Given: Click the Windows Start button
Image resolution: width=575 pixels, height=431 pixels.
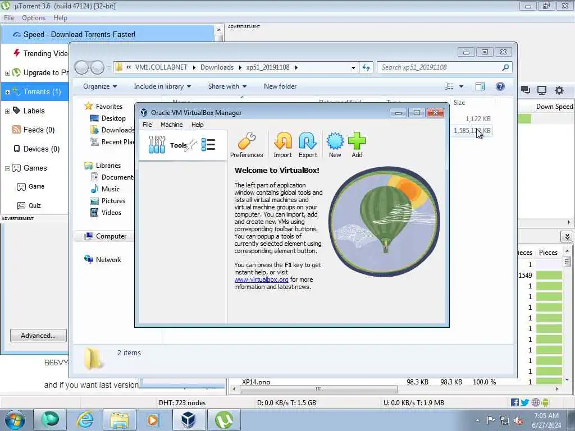Looking at the screenshot, I should [15, 420].
